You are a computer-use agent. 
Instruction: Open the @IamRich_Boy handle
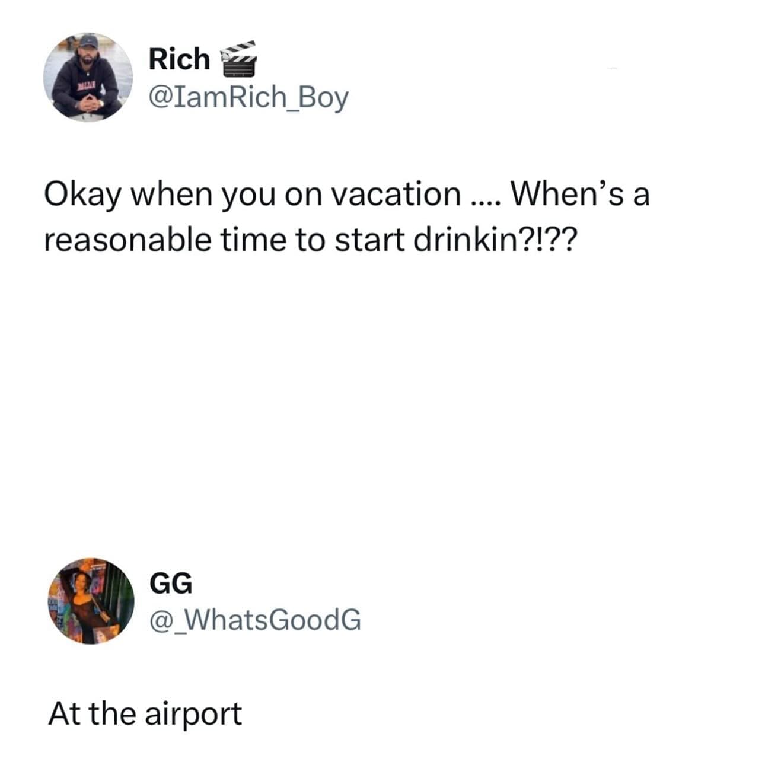coord(248,98)
